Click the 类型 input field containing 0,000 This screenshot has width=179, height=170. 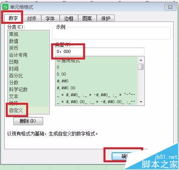click(x=100, y=51)
